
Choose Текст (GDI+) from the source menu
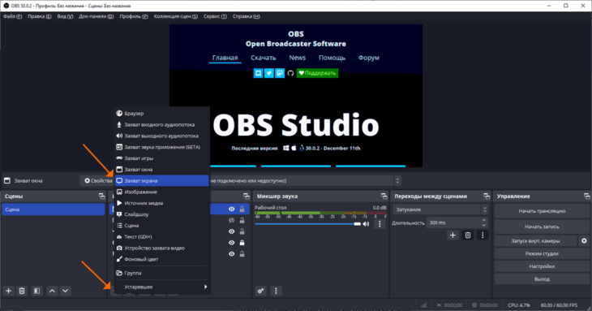162,236
